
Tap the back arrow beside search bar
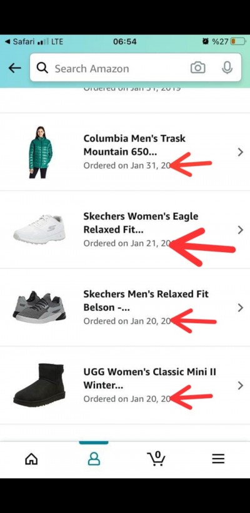pos(15,68)
